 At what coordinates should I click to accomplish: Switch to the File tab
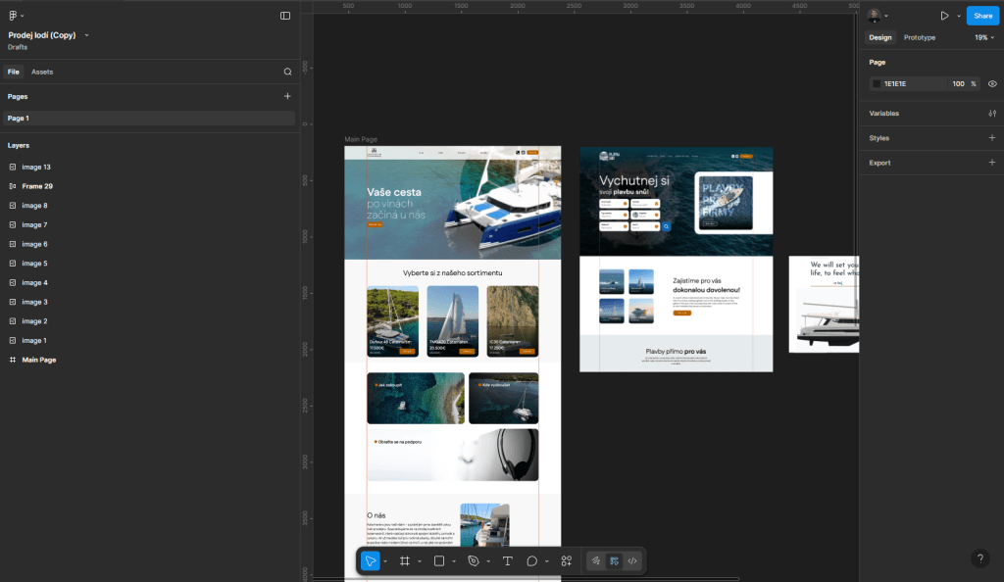(x=14, y=72)
